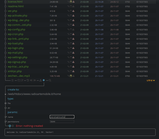Screen dimensions: 159x139
Task: Remove create-to path with x icon
Action: coord(5,94)
